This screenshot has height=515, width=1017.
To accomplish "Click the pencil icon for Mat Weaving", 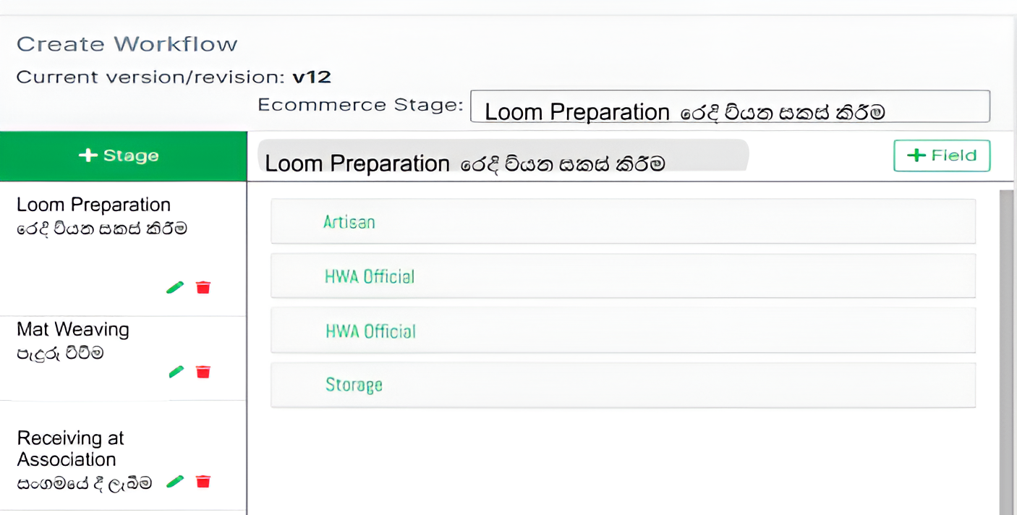I will 176,372.
